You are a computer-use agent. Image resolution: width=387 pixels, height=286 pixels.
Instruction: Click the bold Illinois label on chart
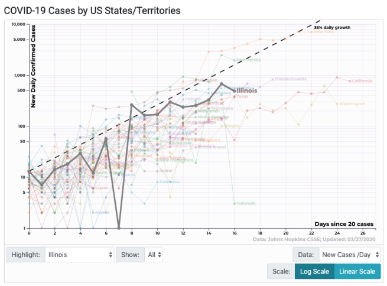tap(248, 91)
